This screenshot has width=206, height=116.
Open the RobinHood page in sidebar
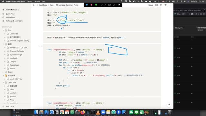click(14, 65)
